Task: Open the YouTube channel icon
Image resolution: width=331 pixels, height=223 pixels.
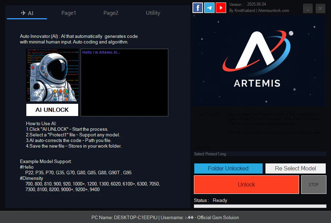Action: [x=221, y=8]
